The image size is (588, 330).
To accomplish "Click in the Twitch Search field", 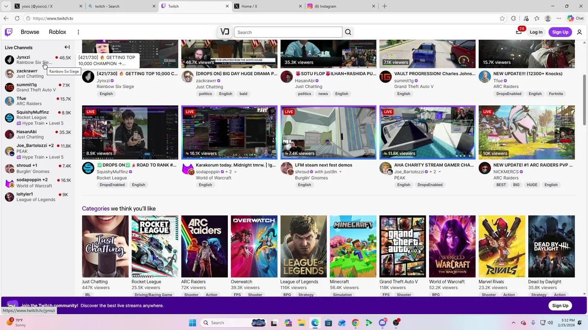I will coord(288,32).
